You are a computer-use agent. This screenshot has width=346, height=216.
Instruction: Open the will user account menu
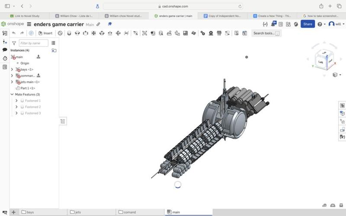pyautogui.click(x=336, y=24)
